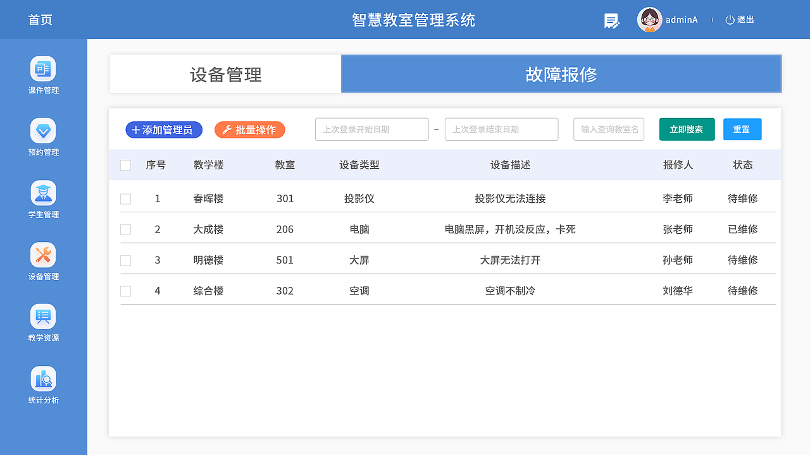This screenshot has height=455, width=810.
Task: Click the 报修人 column header
Action: [x=678, y=165]
